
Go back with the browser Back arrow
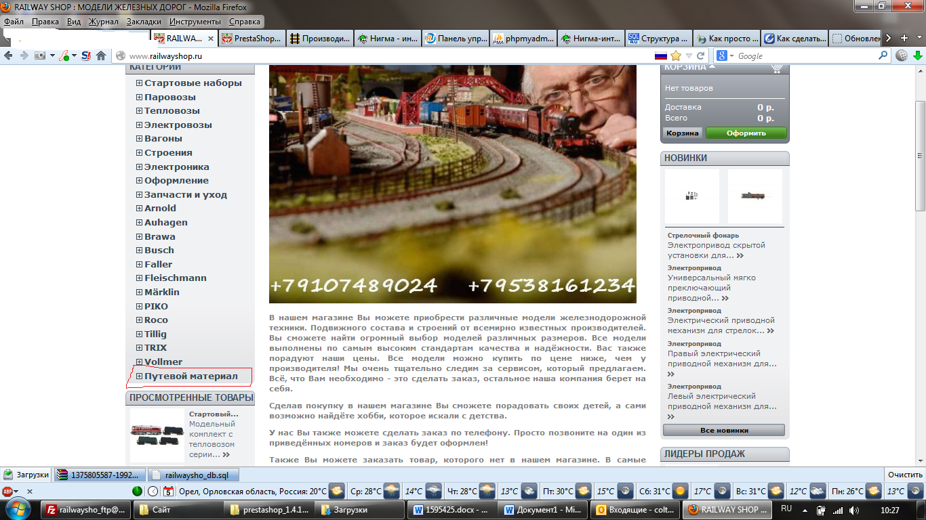(x=9, y=56)
